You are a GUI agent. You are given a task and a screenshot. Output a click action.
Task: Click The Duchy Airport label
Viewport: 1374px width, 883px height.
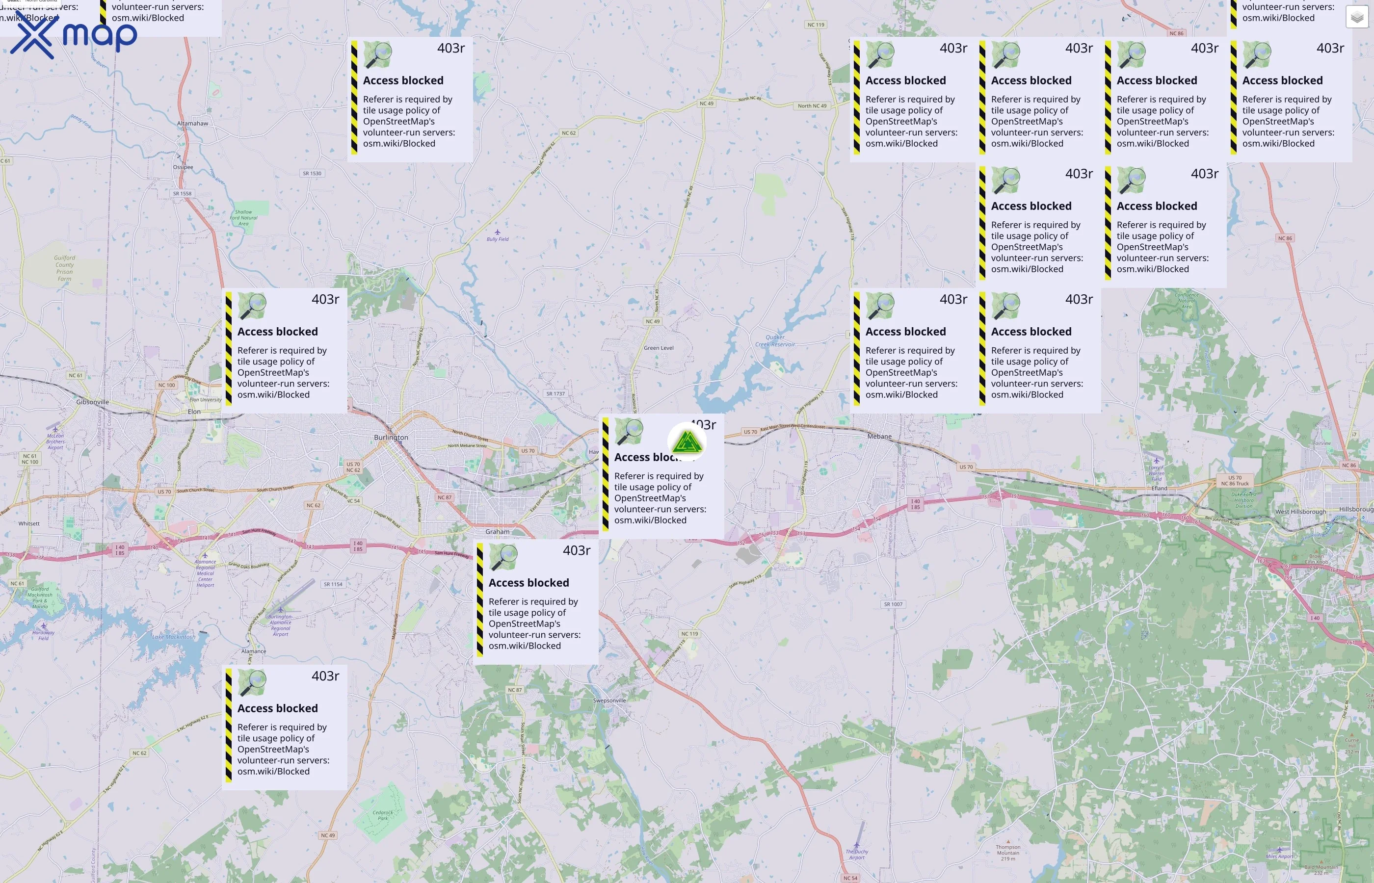857,855
